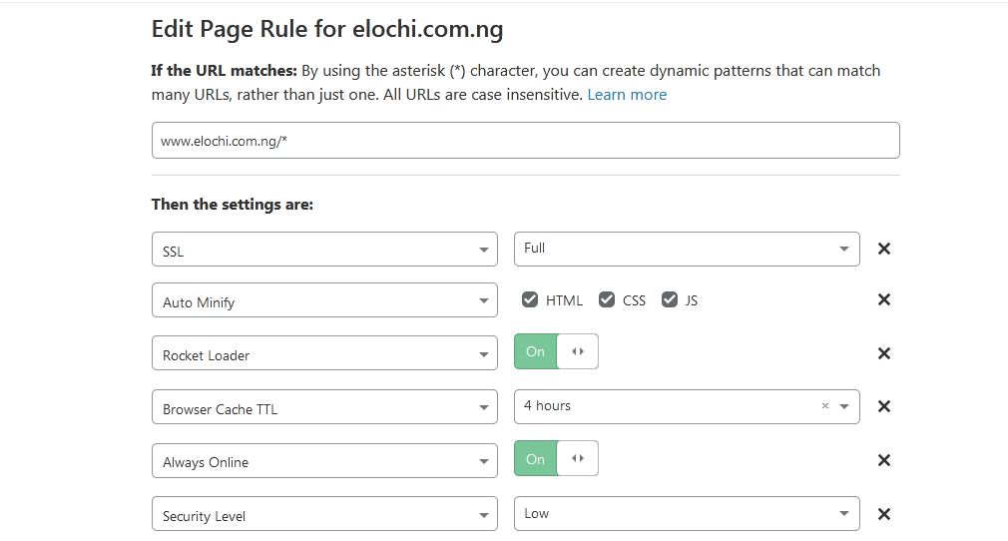Image resolution: width=1008 pixels, height=541 pixels.
Task: Open the SSL setting name dropdown
Action: click(x=323, y=250)
